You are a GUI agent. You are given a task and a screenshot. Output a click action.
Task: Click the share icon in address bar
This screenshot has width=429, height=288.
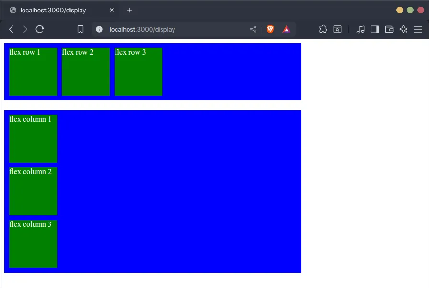point(253,29)
